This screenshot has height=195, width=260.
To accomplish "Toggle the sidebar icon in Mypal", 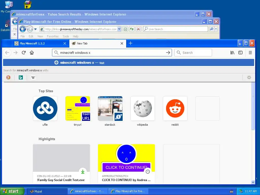I will coord(240,53).
